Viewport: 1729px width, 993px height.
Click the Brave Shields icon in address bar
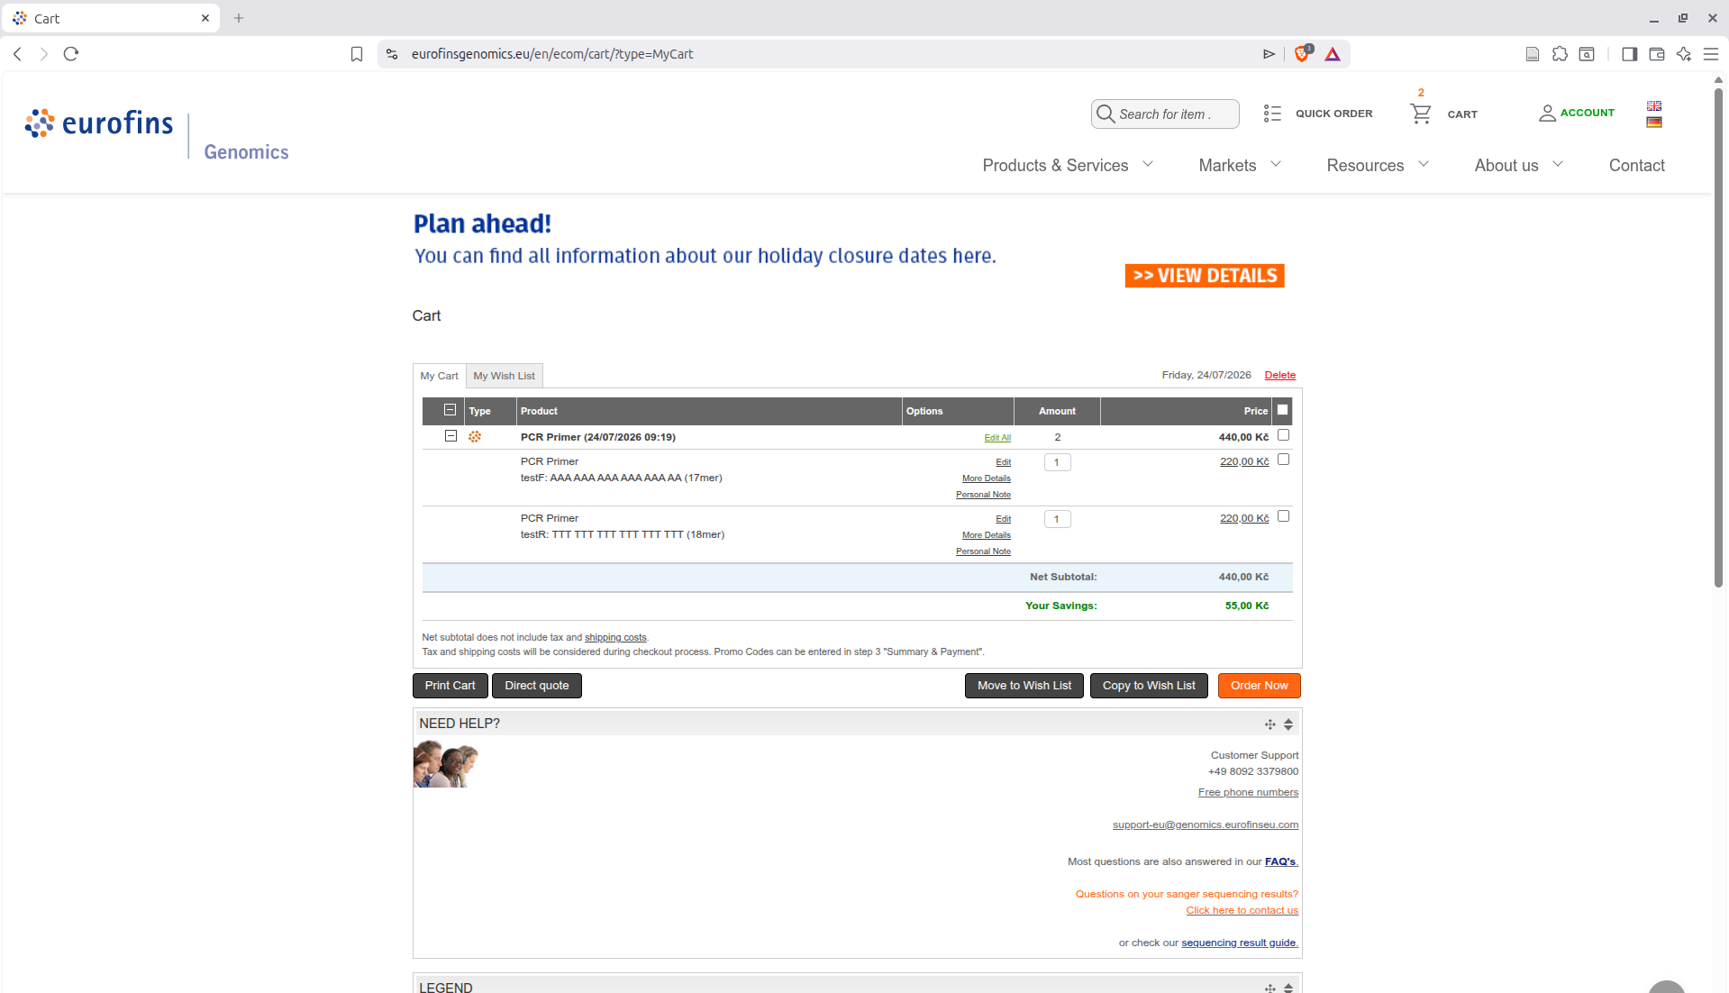tap(1302, 54)
